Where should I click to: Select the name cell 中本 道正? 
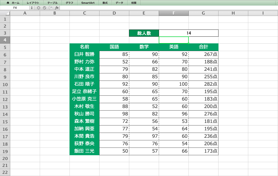pos(85,69)
